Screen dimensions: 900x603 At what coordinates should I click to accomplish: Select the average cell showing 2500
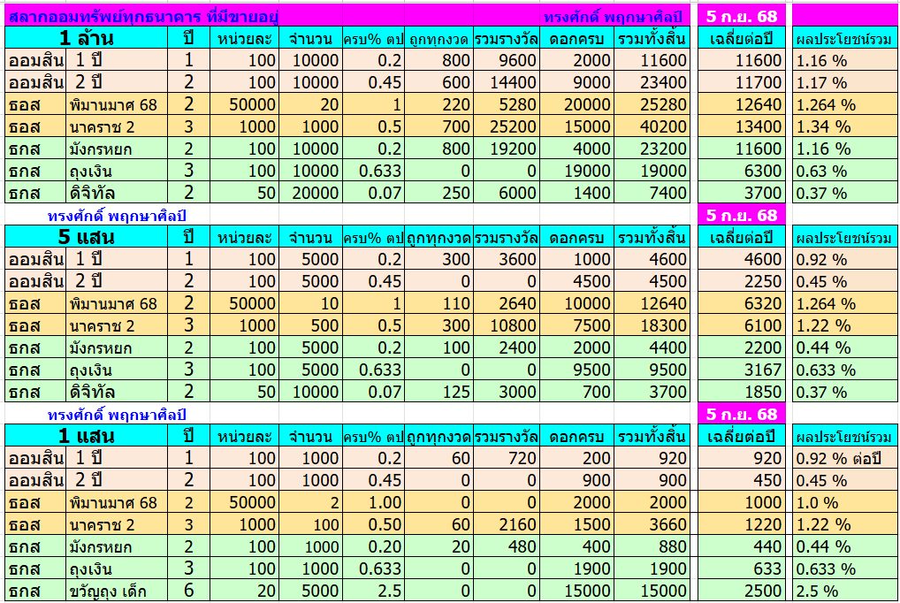click(x=741, y=591)
